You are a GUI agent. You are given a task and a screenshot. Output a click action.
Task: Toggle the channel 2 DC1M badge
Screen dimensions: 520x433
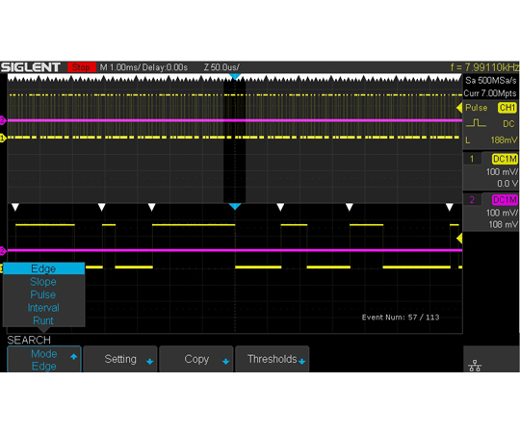pos(505,200)
